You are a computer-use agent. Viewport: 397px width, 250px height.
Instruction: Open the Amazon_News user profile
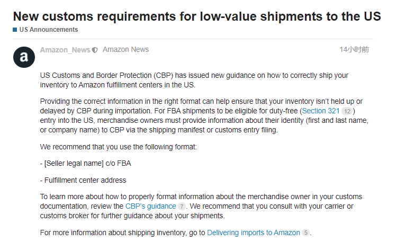click(x=65, y=50)
